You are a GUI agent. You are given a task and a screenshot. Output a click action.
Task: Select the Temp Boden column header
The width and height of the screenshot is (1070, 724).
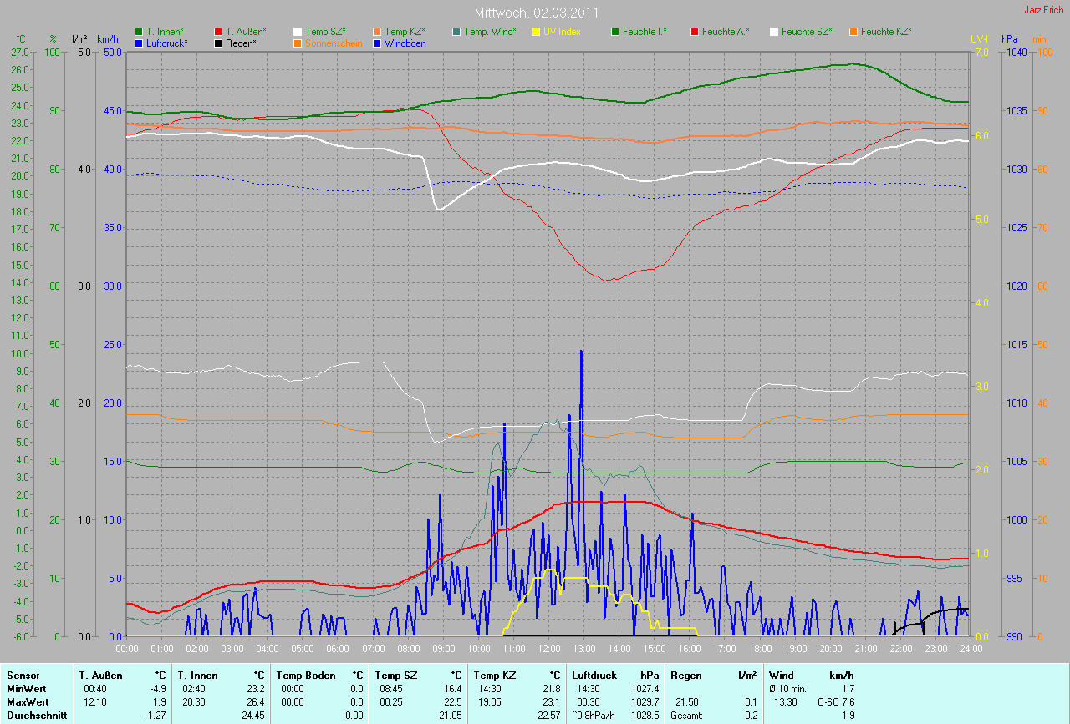pyautogui.click(x=300, y=675)
